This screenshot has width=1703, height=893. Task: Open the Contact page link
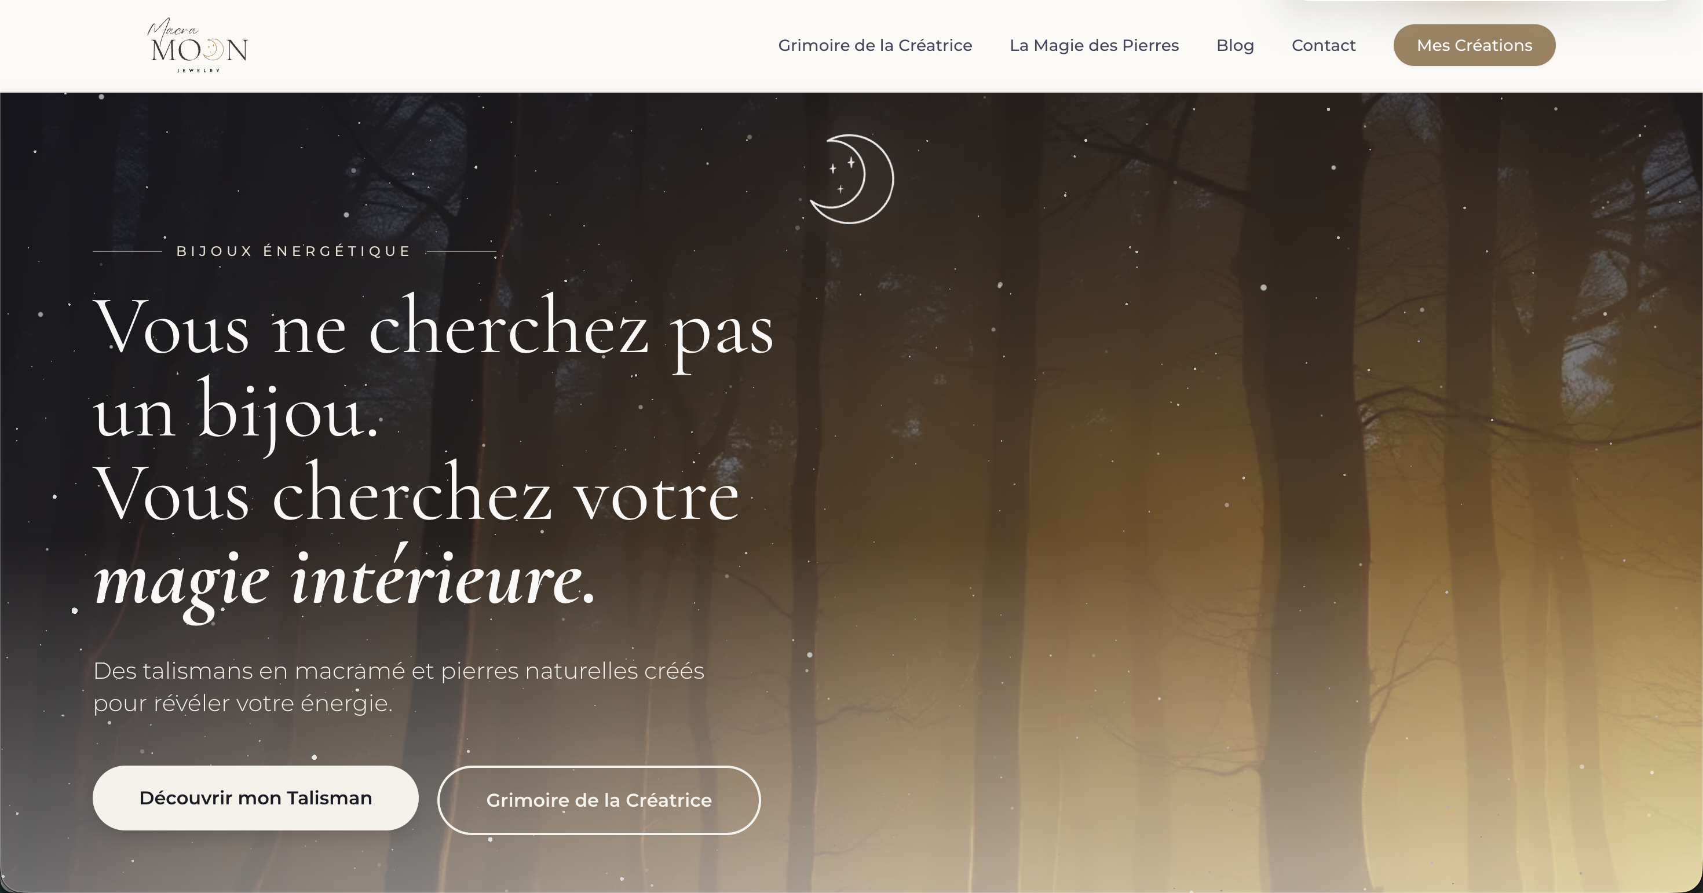tap(1324, 46)
